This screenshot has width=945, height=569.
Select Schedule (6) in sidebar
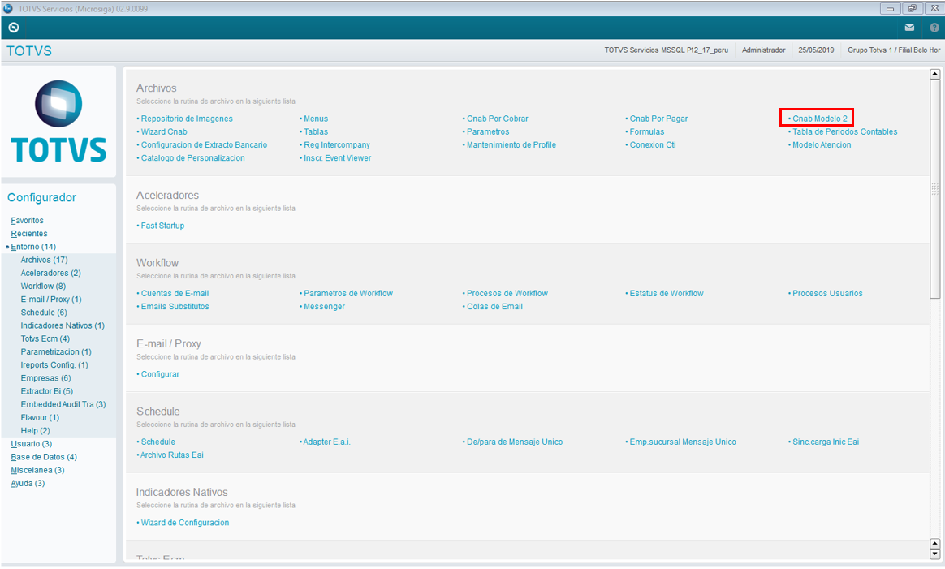pos(44,313)
